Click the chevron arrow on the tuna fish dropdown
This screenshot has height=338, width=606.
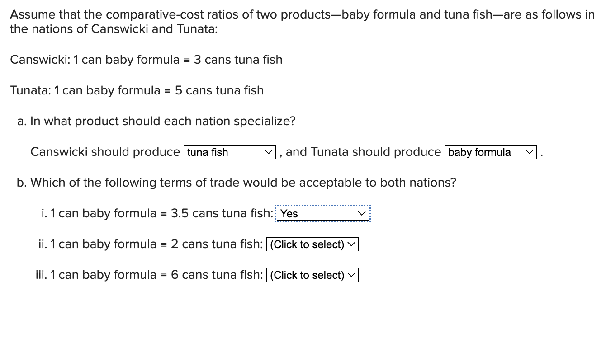pyautogui.click(x=269, y=152)
